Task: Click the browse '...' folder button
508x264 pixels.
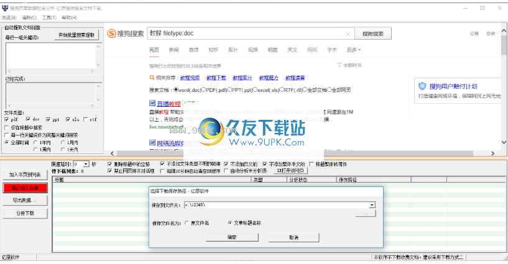Action: tap(366, 213)
